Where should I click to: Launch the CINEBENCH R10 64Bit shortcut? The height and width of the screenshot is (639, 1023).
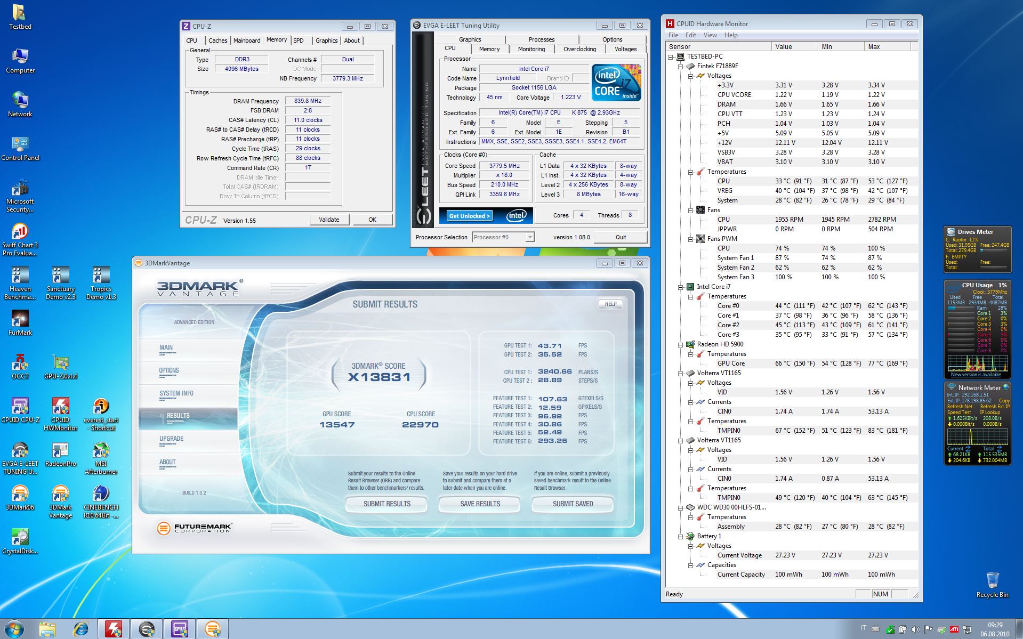(101, 502)
